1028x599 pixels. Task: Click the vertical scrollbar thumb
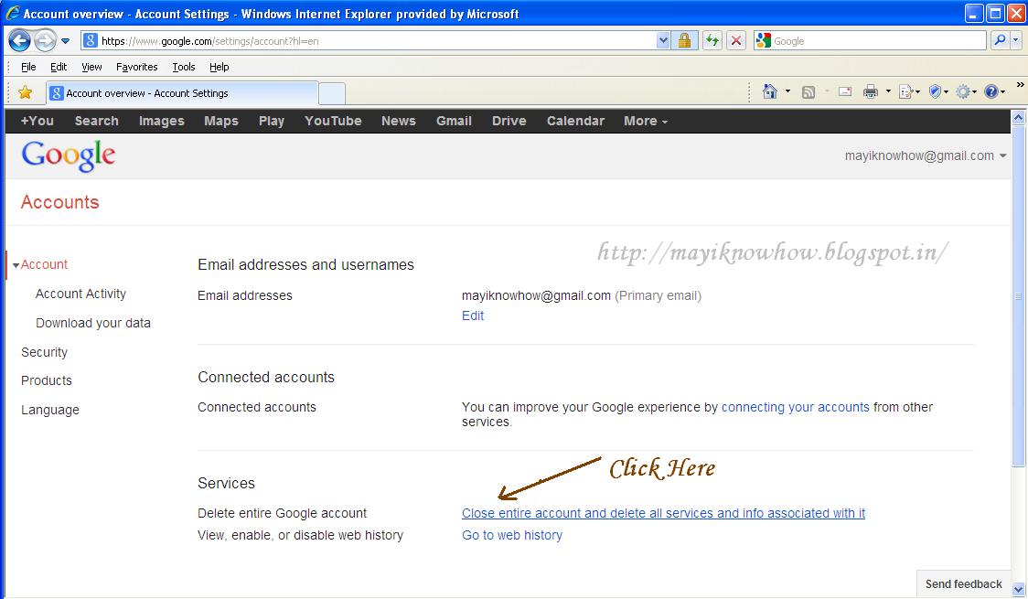pos(1018,296)
